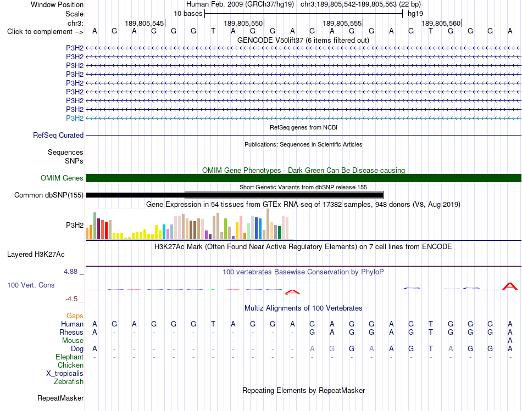Click the 4.88 PhyloP upper limit value
The width and height of the screenshot is (522, 411).
click(70, 272)
